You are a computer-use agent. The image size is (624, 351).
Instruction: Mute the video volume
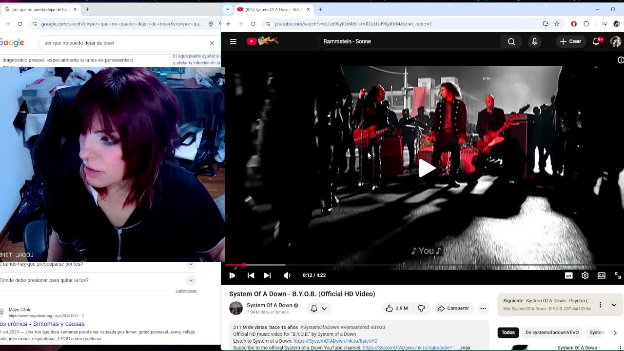(287, 275)
